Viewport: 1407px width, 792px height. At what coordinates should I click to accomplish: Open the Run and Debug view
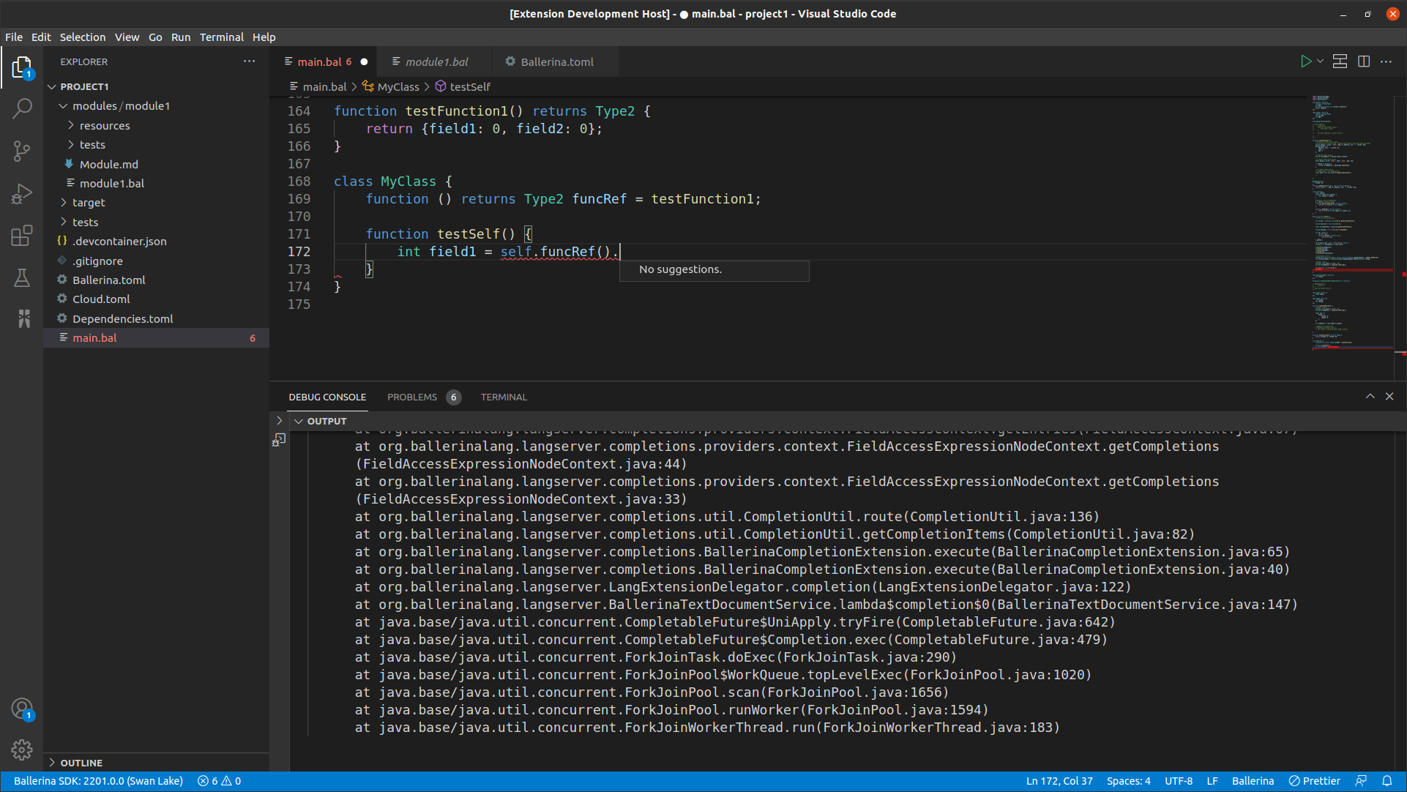coord(22,194)
